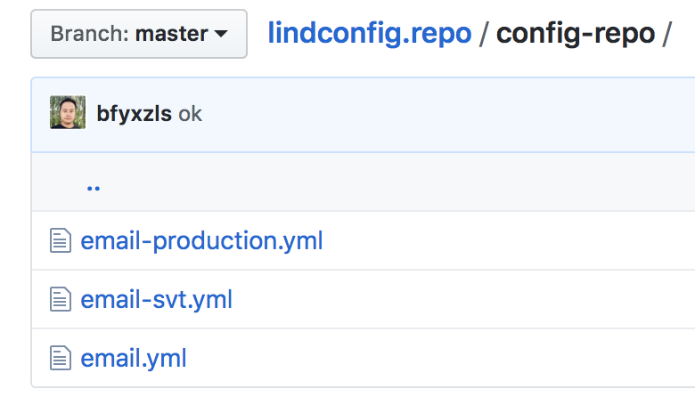Screen dimensions: 695x397
Task: Click the file icon beside email-svt.yml
Action: [x=60, y=300]
